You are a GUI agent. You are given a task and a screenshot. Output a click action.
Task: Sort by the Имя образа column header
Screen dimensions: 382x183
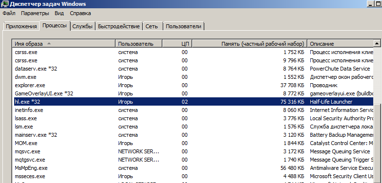tap(64, 44)
